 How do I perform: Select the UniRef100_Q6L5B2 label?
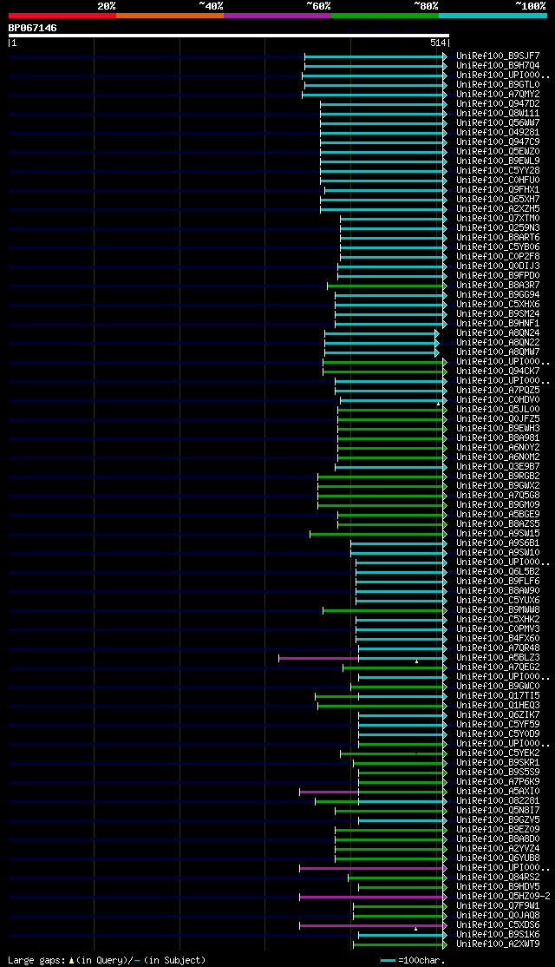click(499, 572)
